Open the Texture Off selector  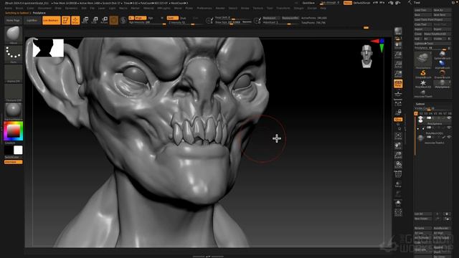coord(13,92)
